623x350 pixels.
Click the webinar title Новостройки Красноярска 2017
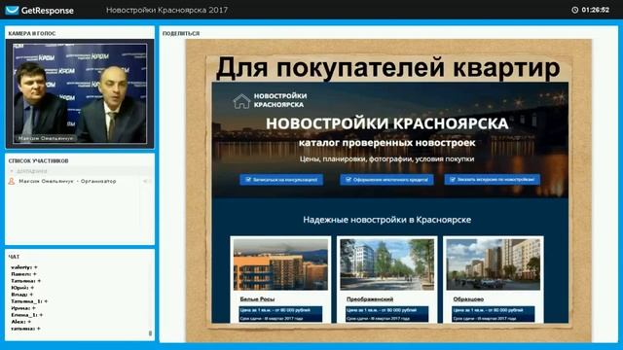click(166, 10)
